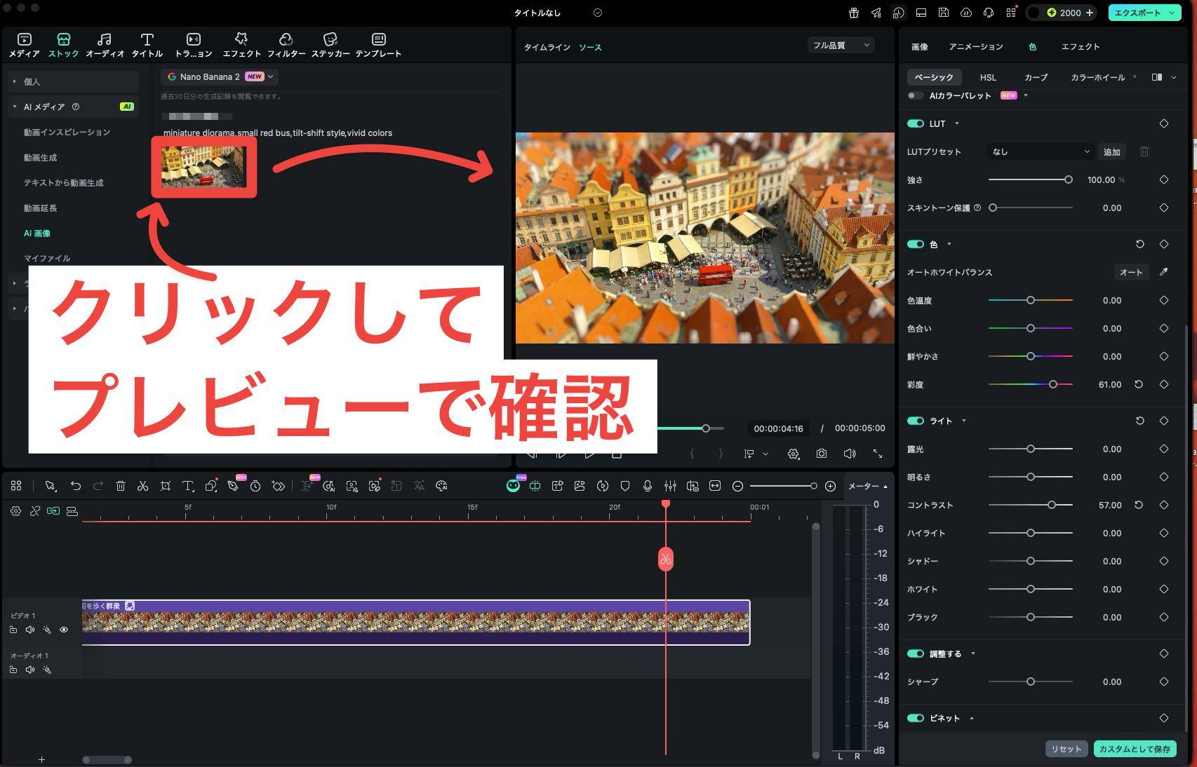Open the テンプレート templates tab
Image resolution: width=1197 pixels, height=767 pixels.
(378, 45)
